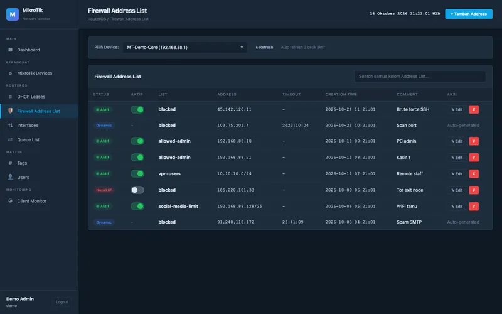
Task: Click the 24 Oktober 2026 clock text
Action: (405, 14)
